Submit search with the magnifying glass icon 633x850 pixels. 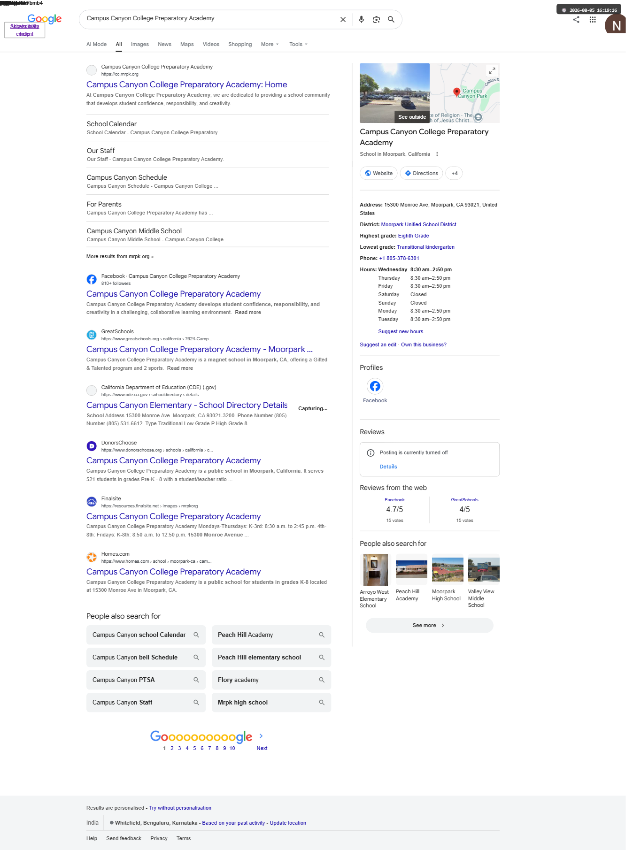(391, 19)
